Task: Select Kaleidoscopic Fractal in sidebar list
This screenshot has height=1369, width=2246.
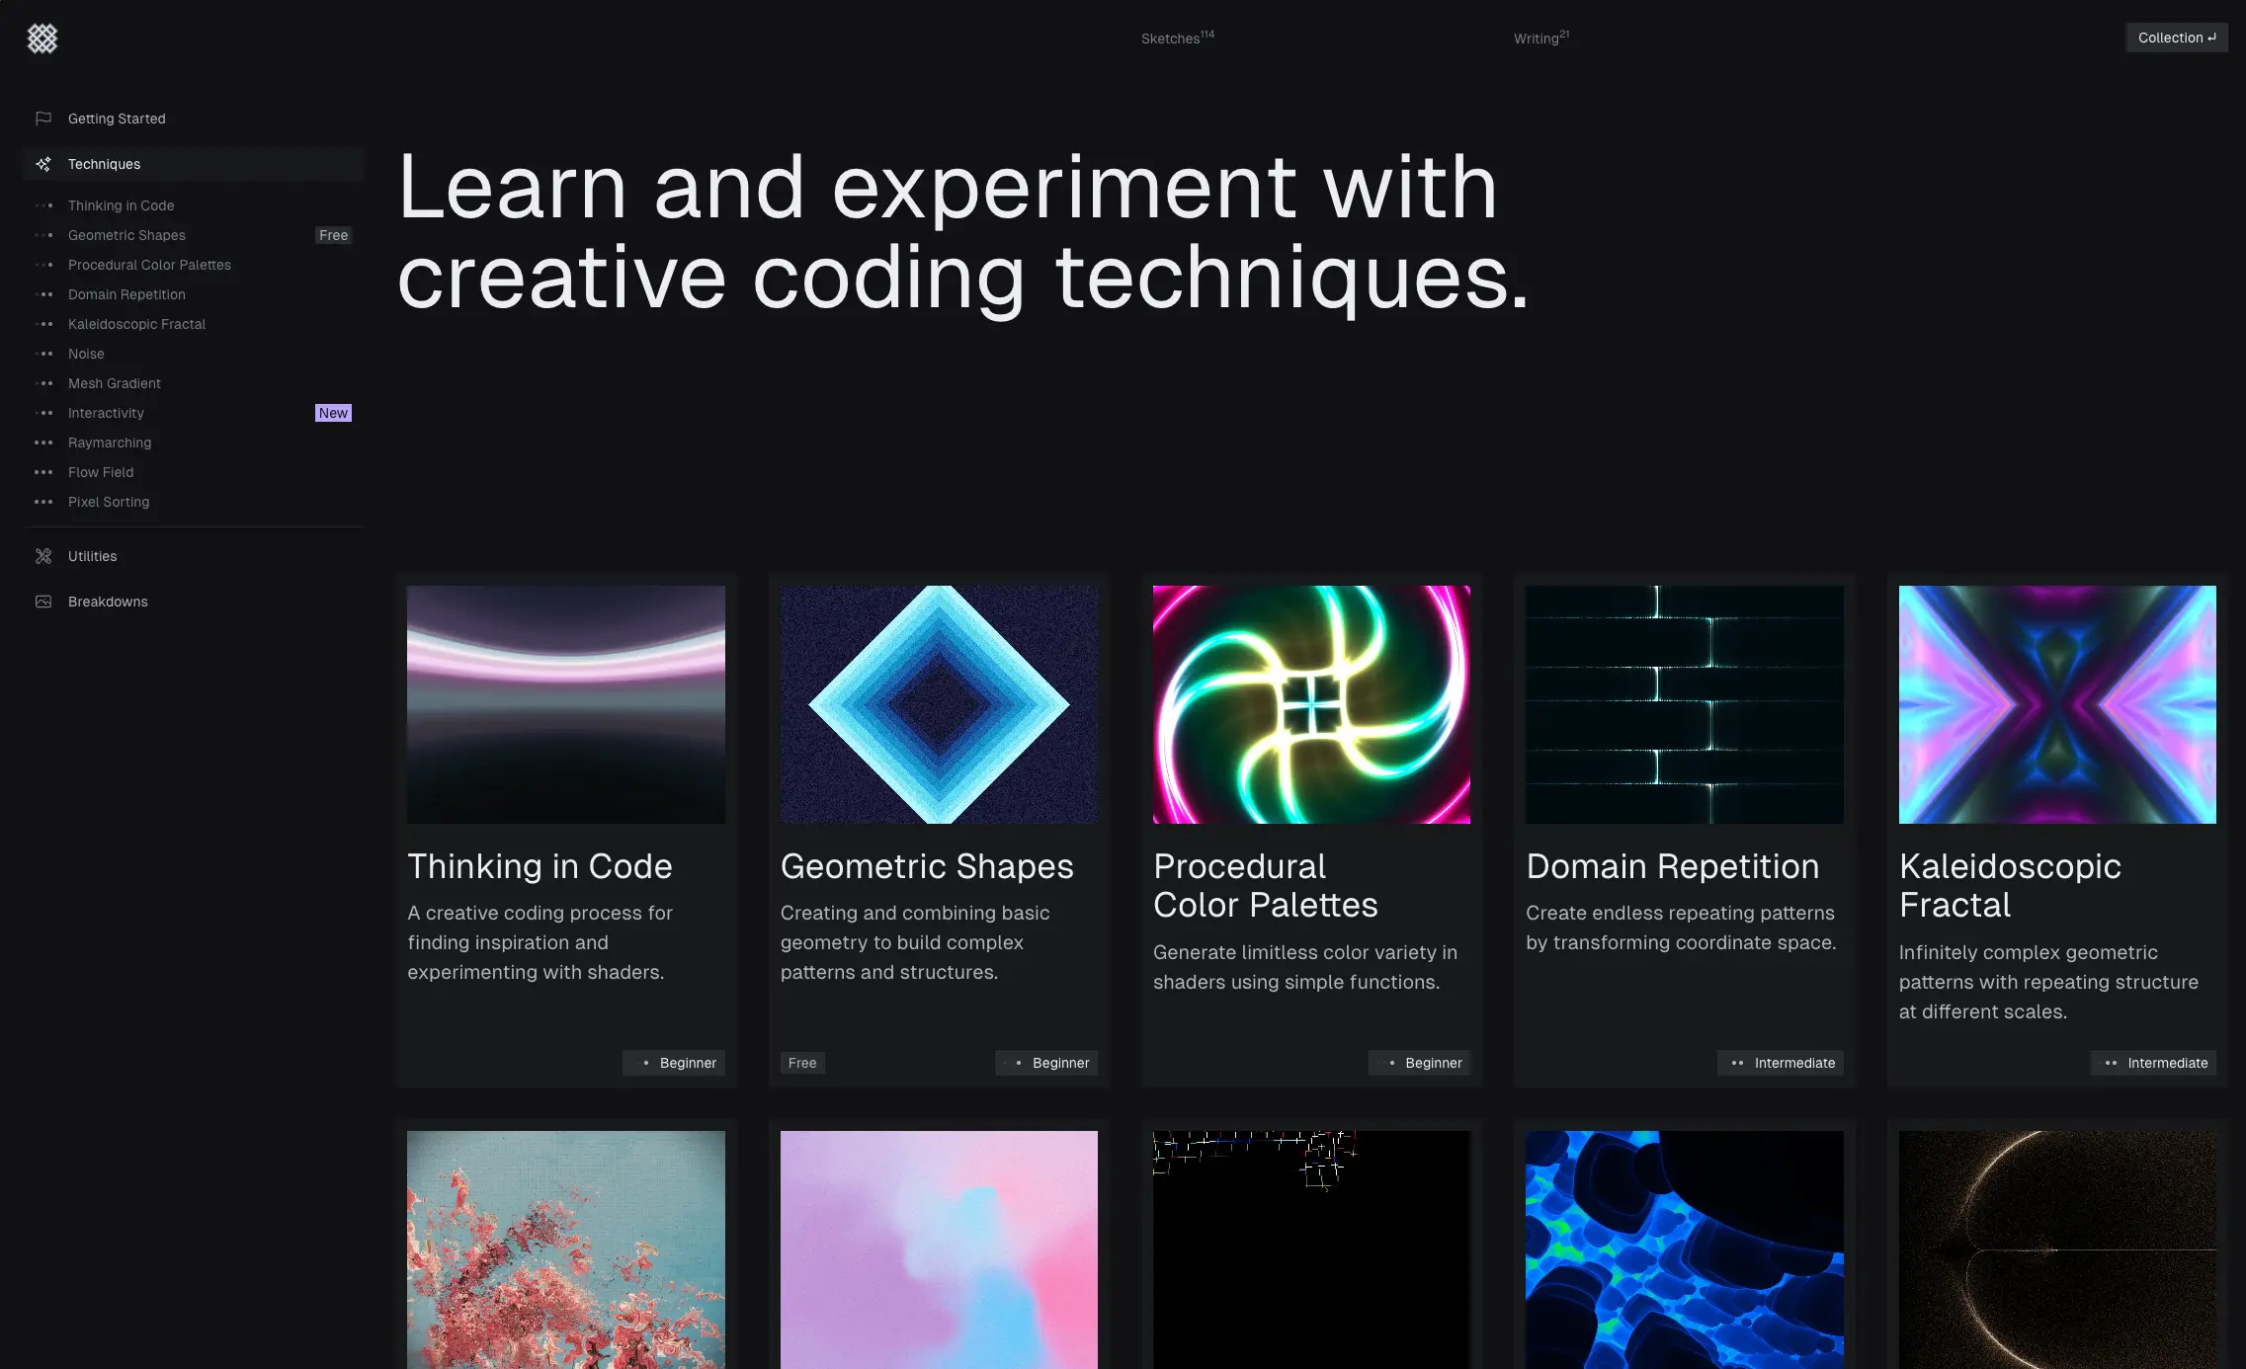Action: tap(136, 324)
